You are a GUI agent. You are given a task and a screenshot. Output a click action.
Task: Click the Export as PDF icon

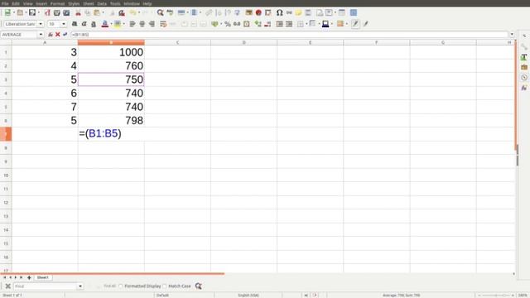47,13
